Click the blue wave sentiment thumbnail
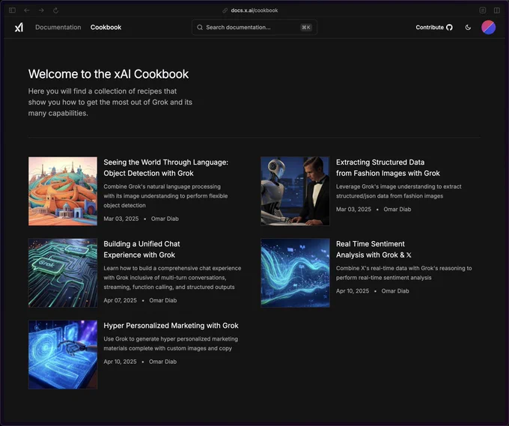The height and width of the screenshot is (426, 509). [x=295, y=273]
